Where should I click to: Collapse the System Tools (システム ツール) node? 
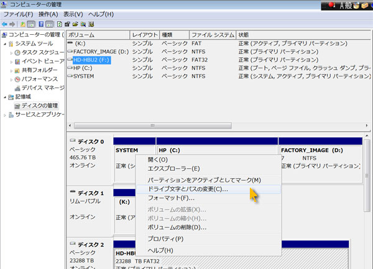[5, 43]
